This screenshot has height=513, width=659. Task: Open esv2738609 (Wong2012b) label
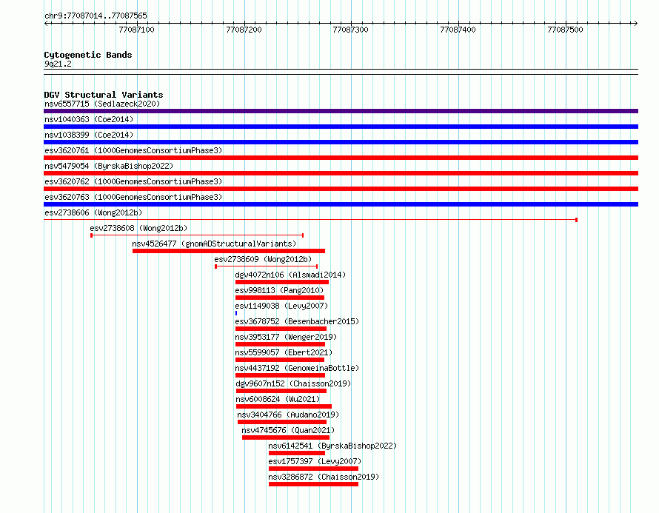(263, 259)
